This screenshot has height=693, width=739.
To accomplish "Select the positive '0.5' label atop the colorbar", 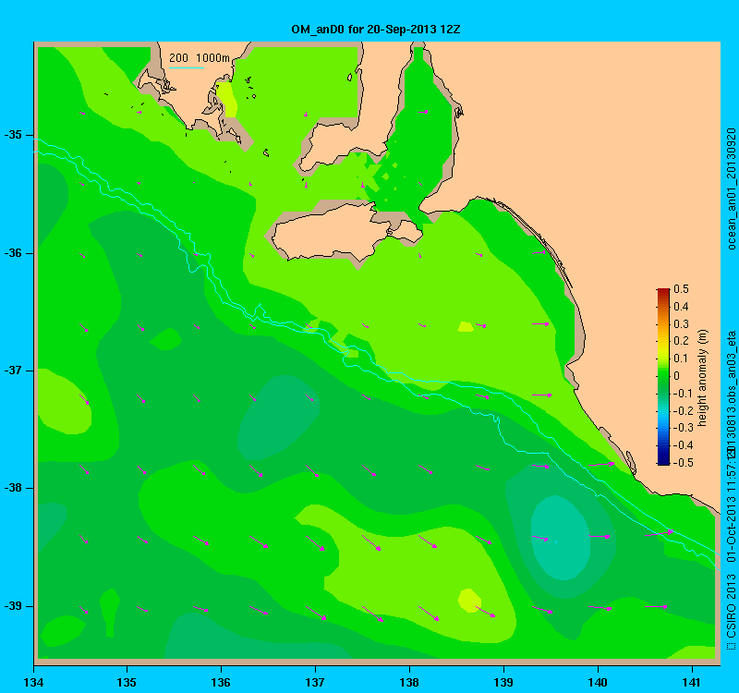I will click(x=681, y=289).
